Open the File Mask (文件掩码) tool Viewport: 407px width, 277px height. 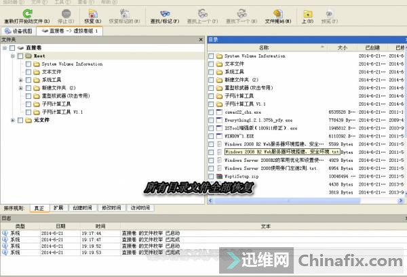click(278, 14)
